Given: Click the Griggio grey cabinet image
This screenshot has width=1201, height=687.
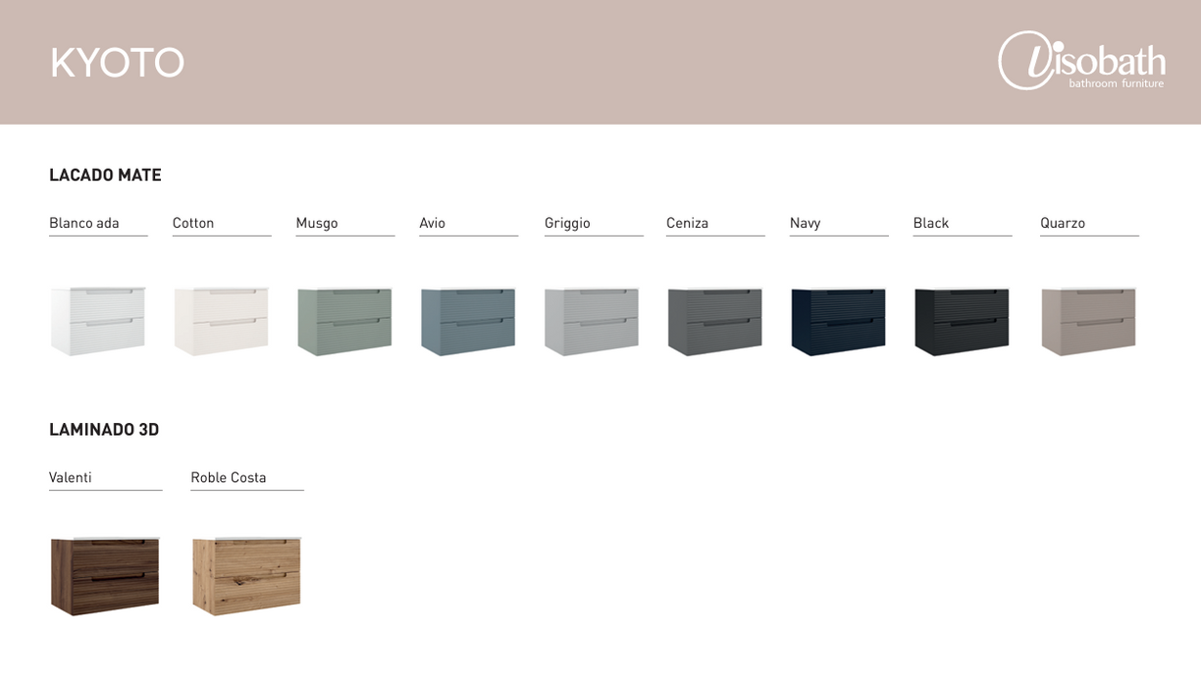Looking at the screenshot, I should [592, 321].
